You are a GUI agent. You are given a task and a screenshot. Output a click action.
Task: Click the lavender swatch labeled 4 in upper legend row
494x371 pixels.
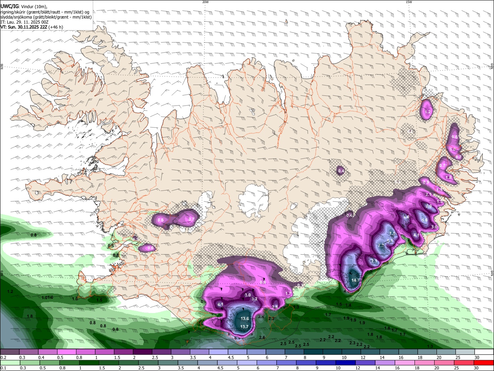point(218,352)
